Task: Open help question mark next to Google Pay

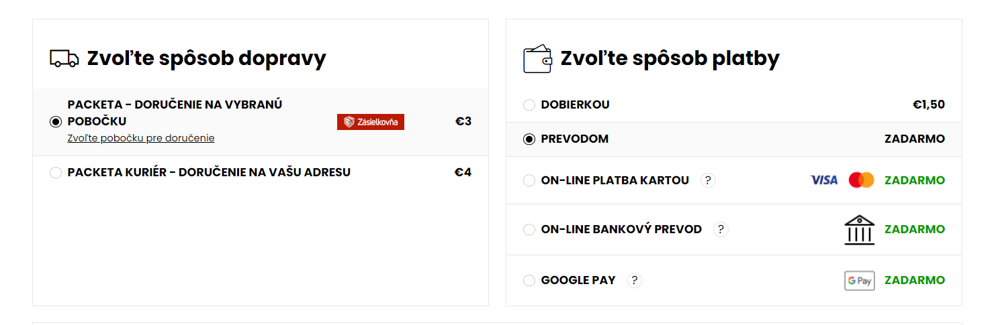Action: (635, 280)
